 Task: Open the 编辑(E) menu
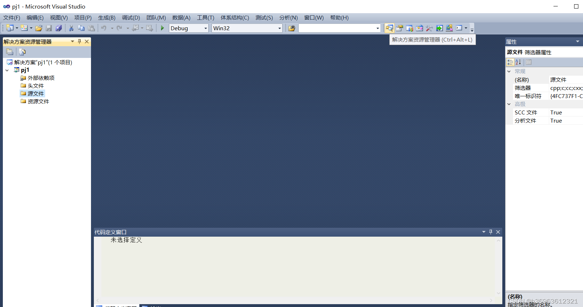click(35, 18)
